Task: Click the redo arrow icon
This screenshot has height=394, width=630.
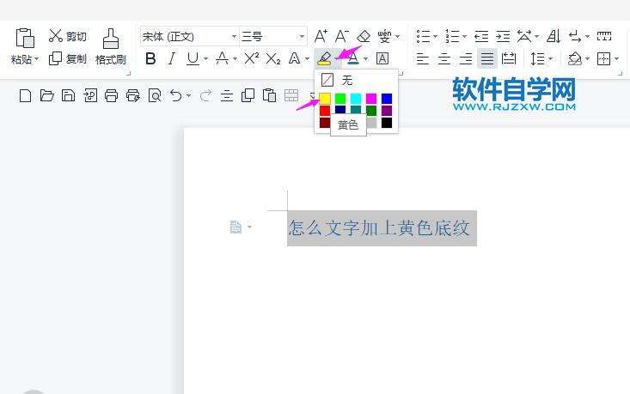Action: tap(205, 95)
